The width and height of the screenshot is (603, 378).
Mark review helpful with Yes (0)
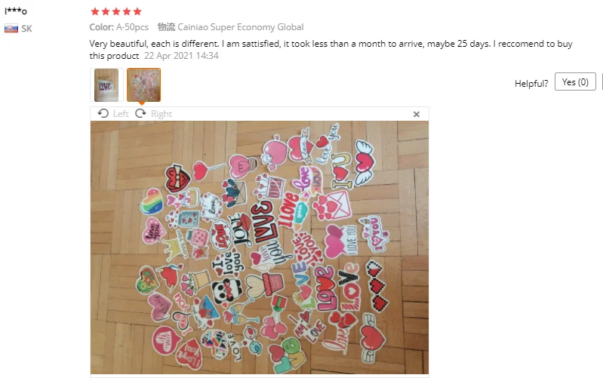(575, 82)
